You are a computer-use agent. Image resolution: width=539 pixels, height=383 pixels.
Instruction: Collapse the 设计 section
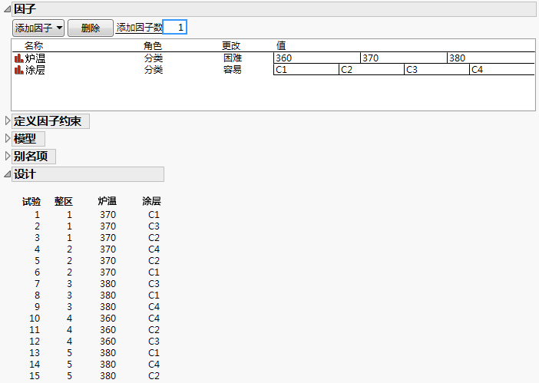(7, 174)
